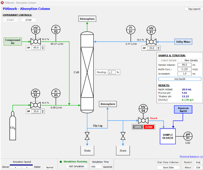Screen dimensions: 203x170
Task: Click the HV 01 OP field showing 50.0
Action: pyautogui.click(x=152, y=48)
